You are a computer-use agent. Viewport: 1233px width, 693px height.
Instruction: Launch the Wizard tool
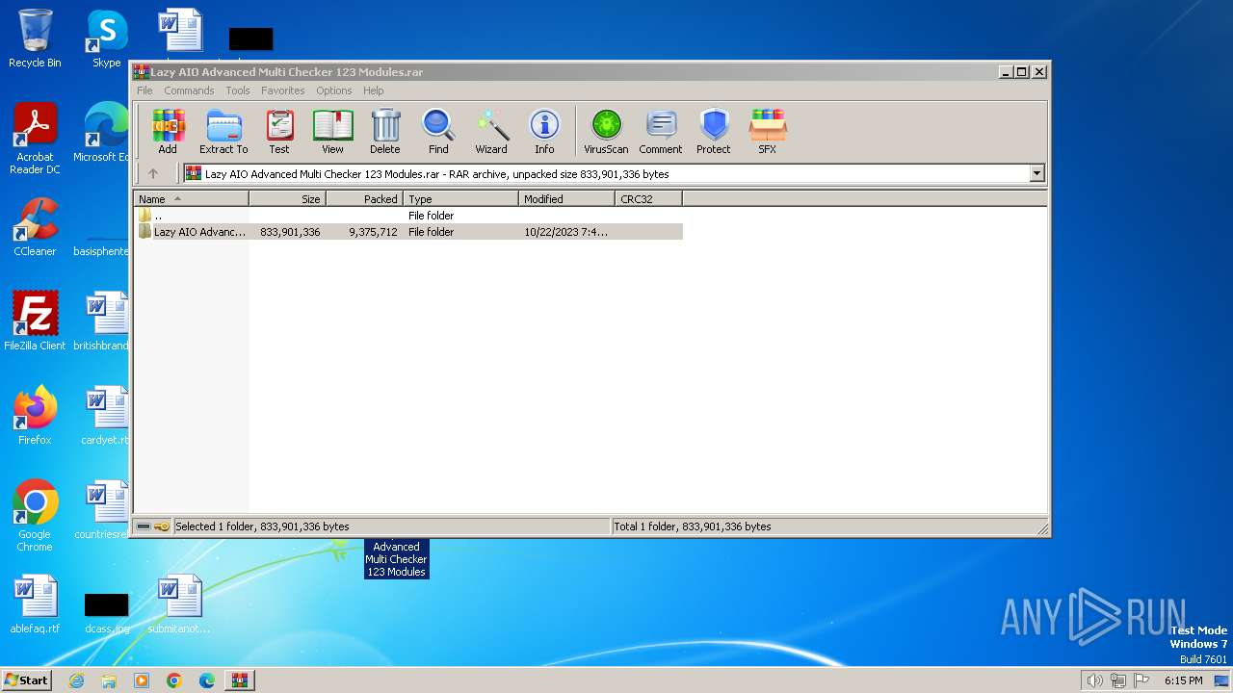(491, 132)
